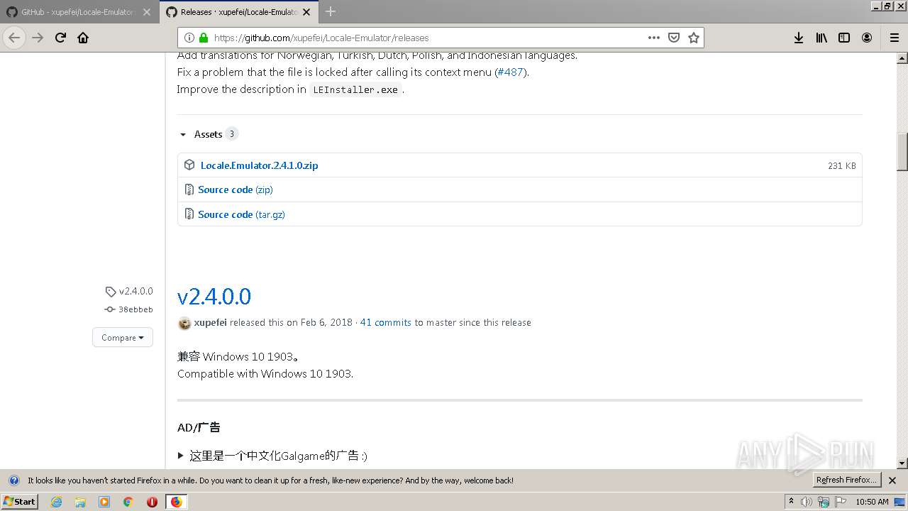The image size is (908, 511).
Task: Click the package icon beside Locale.Emulator zip
Action: (x=189, y=165)
